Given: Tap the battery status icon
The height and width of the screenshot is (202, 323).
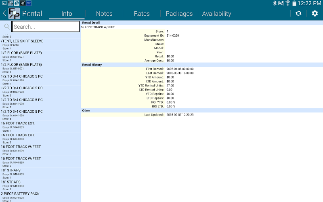Looking at the screenshot, I should tap(294, 3).
